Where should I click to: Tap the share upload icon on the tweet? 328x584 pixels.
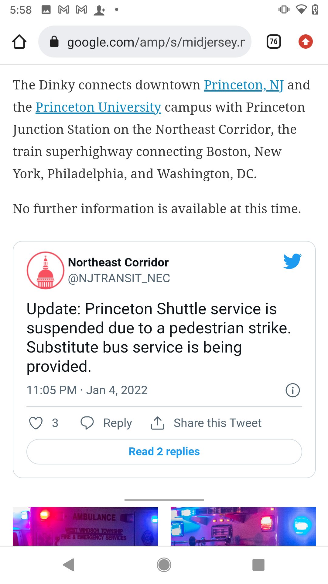(x=158, y=423)
